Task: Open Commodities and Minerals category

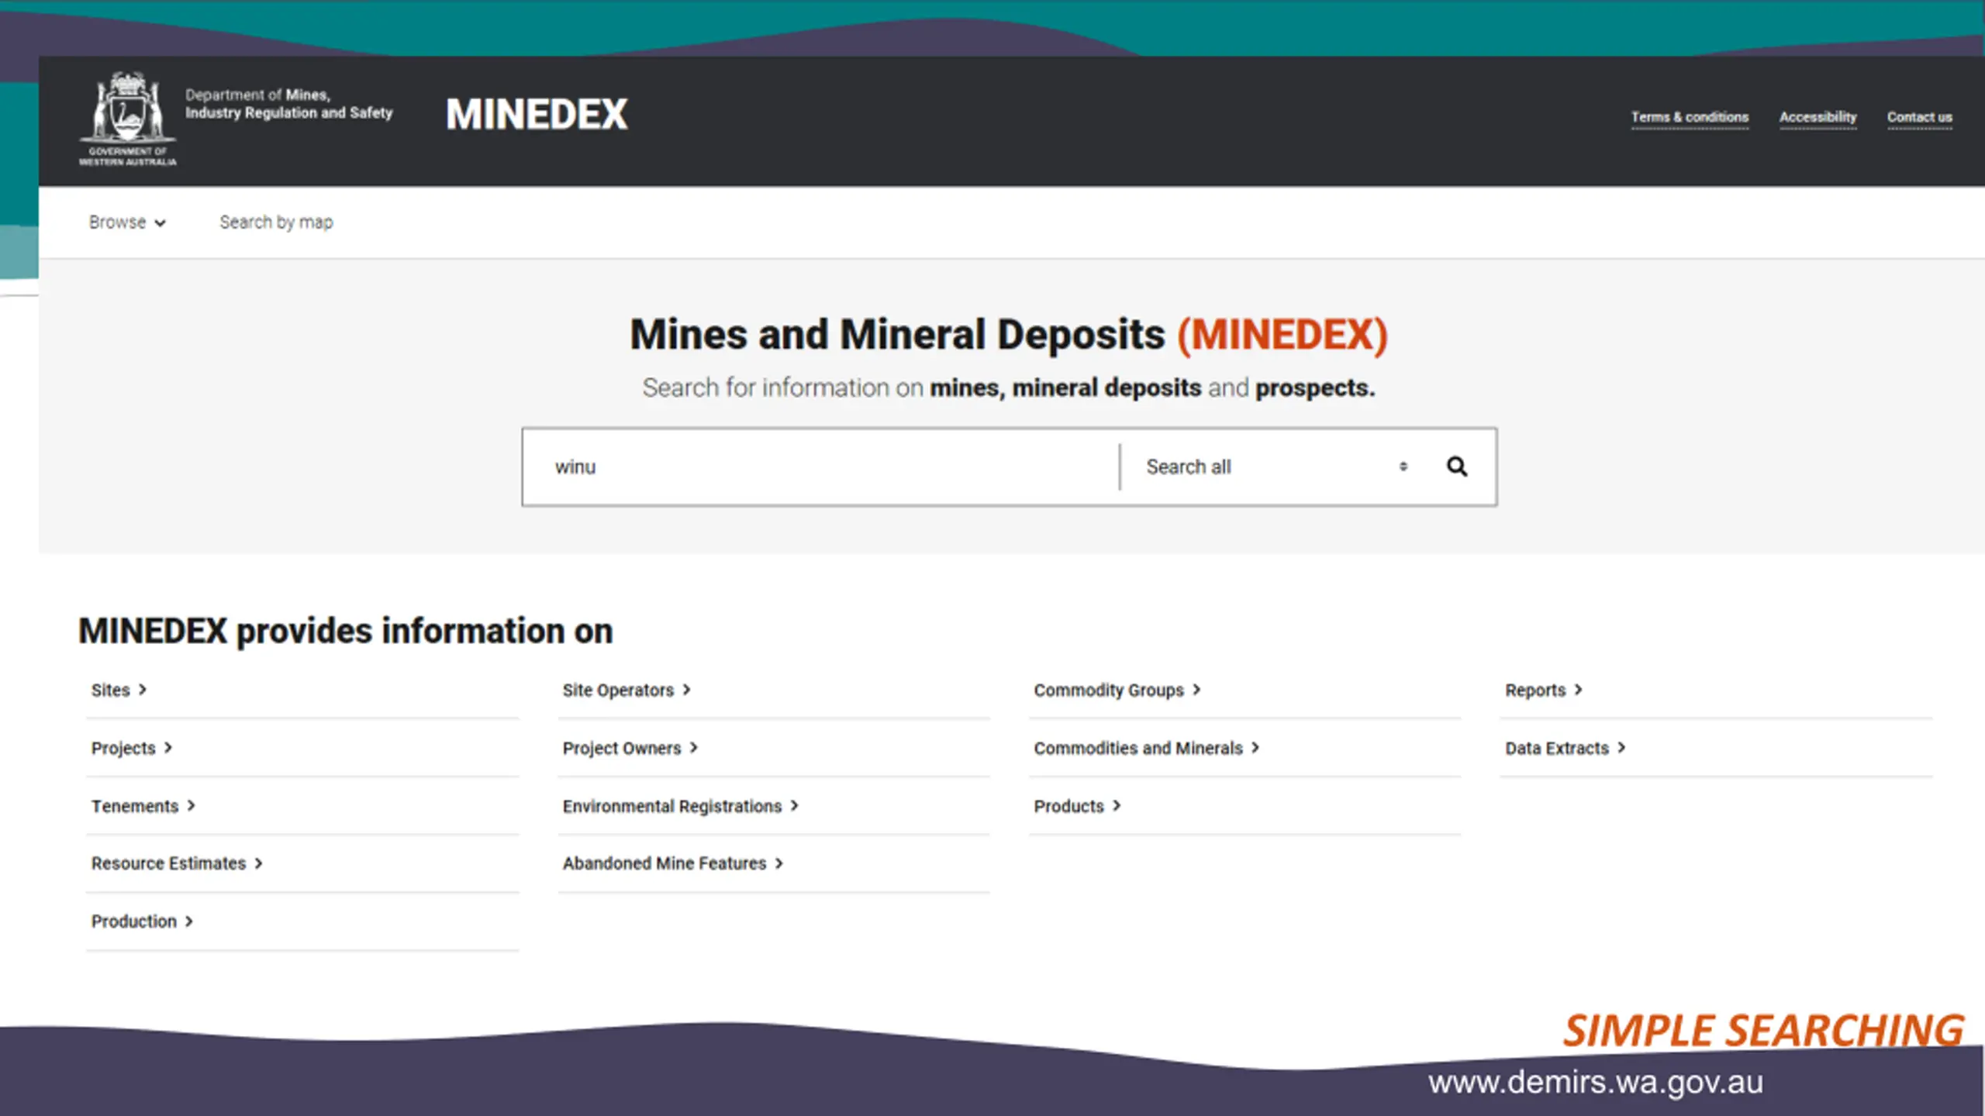Action: [1146, 748]
